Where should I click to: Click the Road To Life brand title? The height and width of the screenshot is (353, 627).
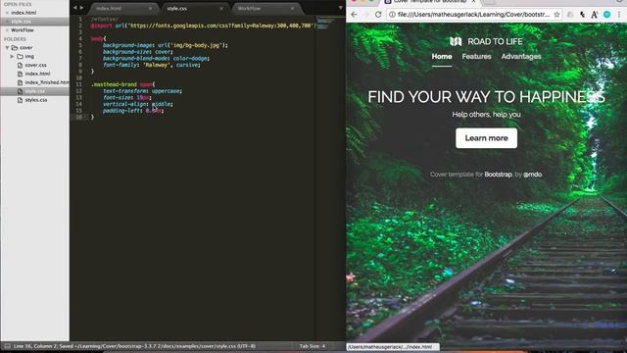(495, 41)
